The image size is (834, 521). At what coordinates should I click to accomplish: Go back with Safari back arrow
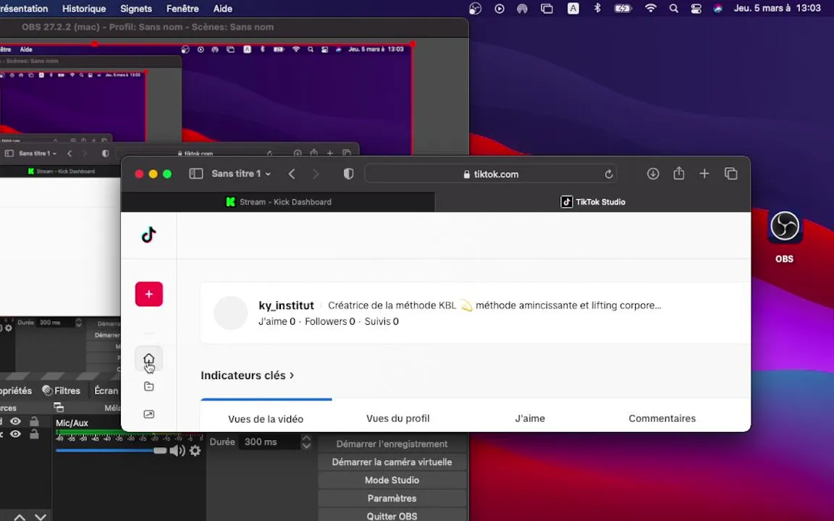point(292,174)
